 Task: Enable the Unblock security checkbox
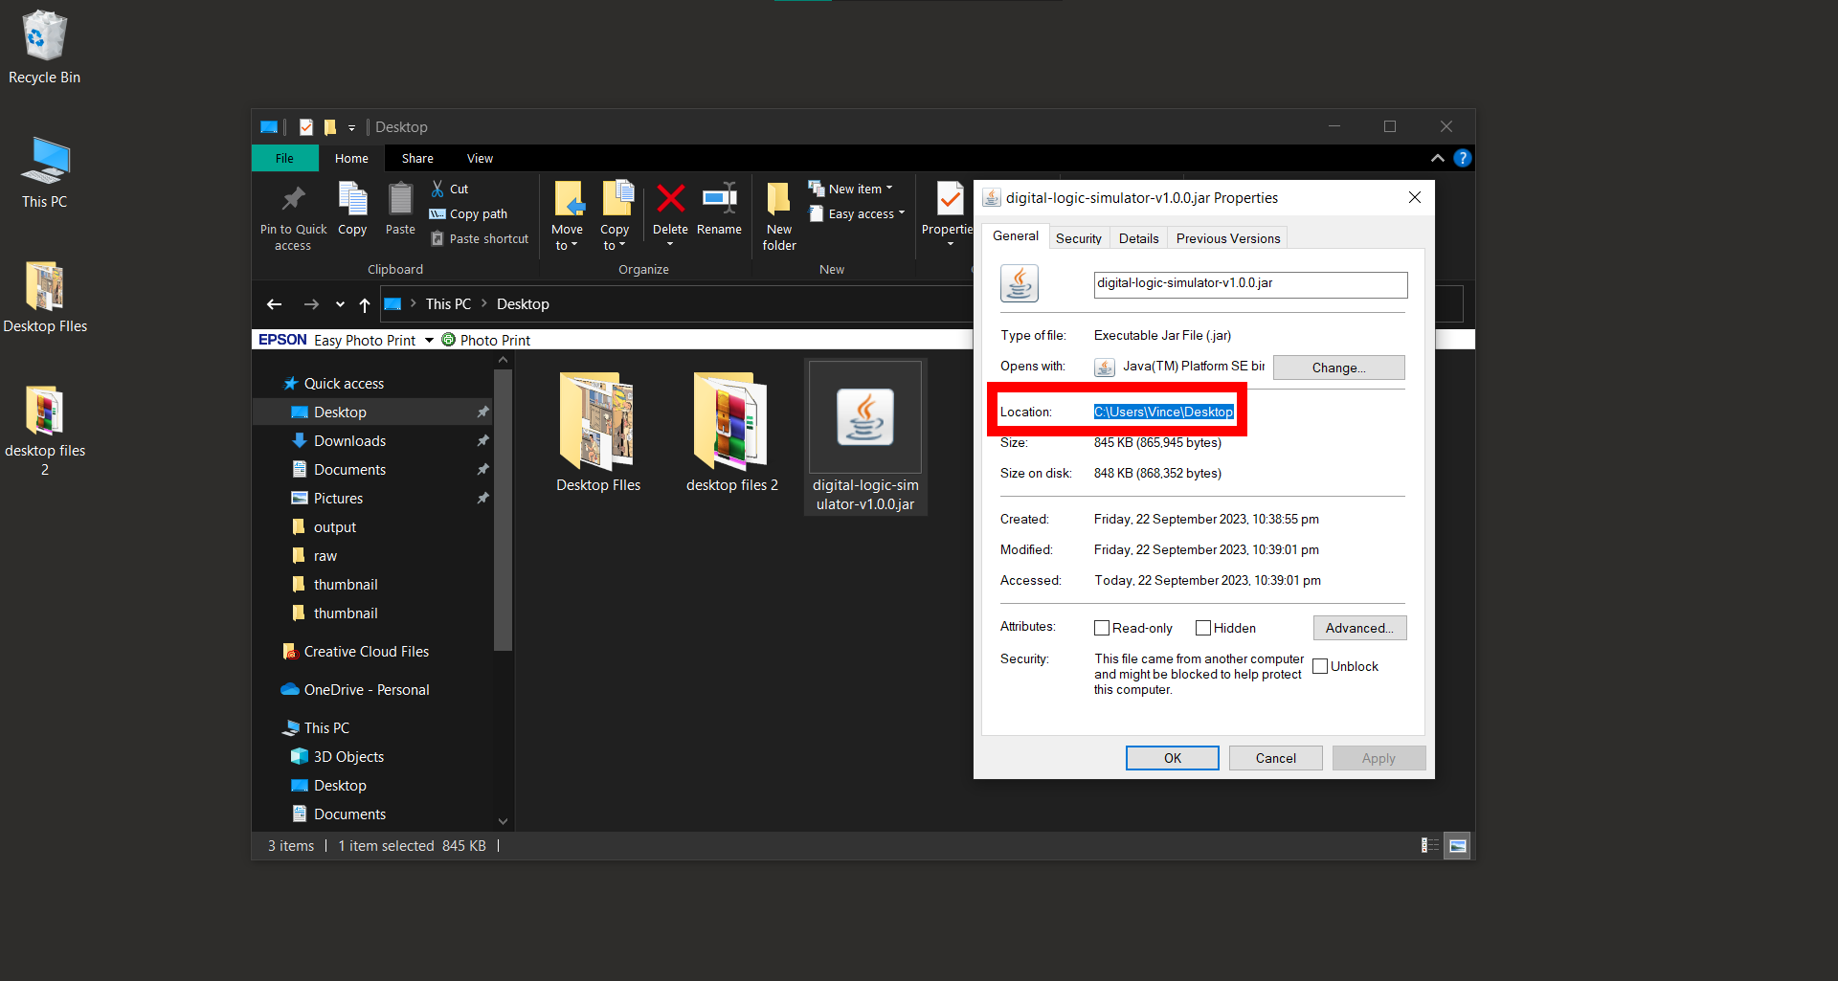point(1321,665)
